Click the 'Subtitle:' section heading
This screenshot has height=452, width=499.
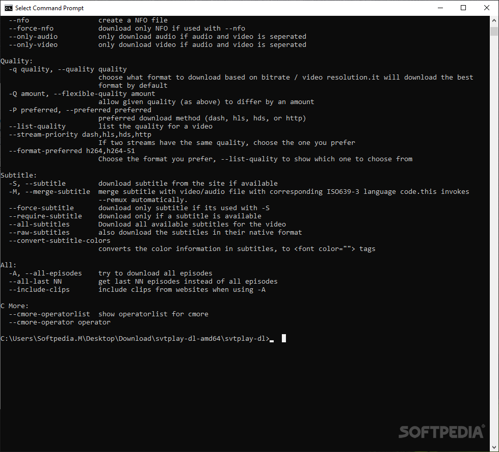pyautogui.click(x=18, y=175)
